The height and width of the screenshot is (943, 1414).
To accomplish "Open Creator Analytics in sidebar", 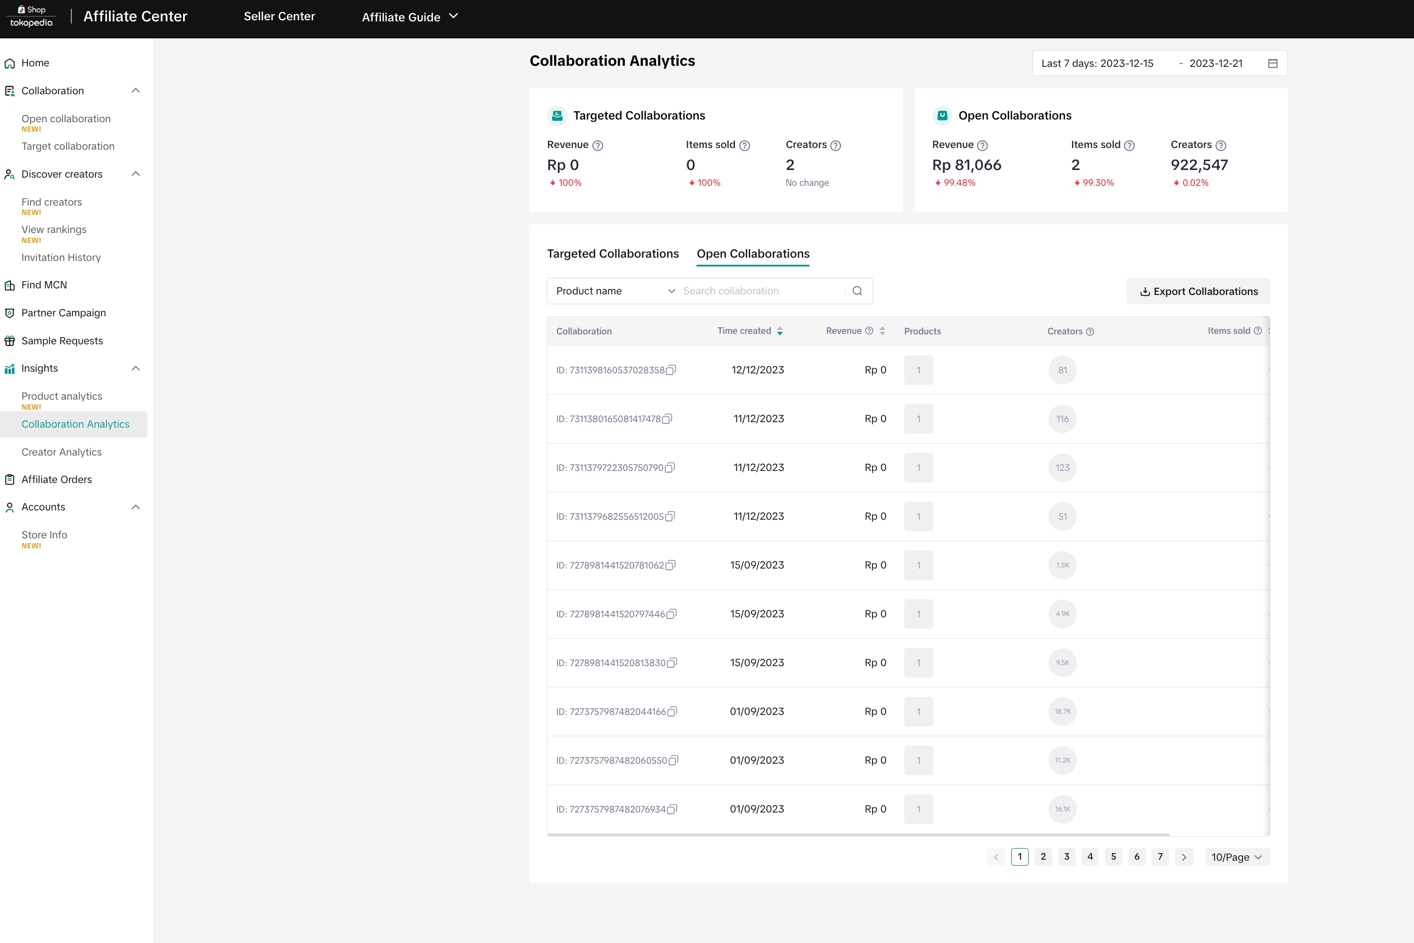I will tap(61, 452).
